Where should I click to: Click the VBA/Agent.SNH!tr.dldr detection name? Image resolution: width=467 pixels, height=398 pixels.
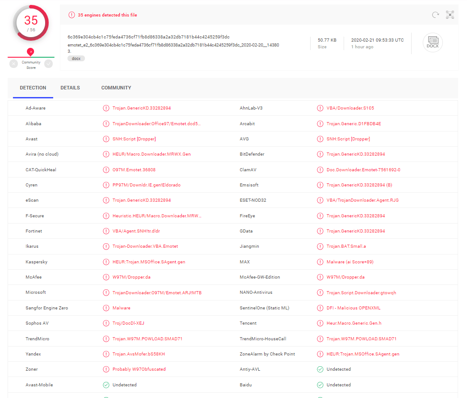click(x=136, y=231)
